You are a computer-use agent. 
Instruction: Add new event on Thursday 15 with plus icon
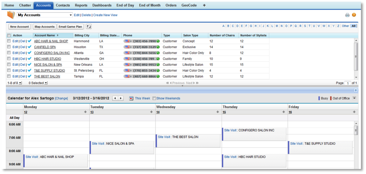coord(284,112)
